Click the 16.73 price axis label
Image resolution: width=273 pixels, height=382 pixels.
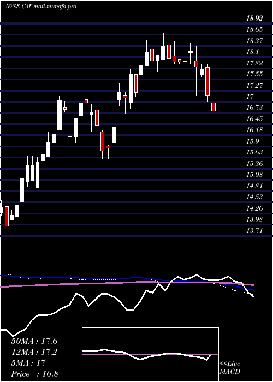[x=254, y=108]
